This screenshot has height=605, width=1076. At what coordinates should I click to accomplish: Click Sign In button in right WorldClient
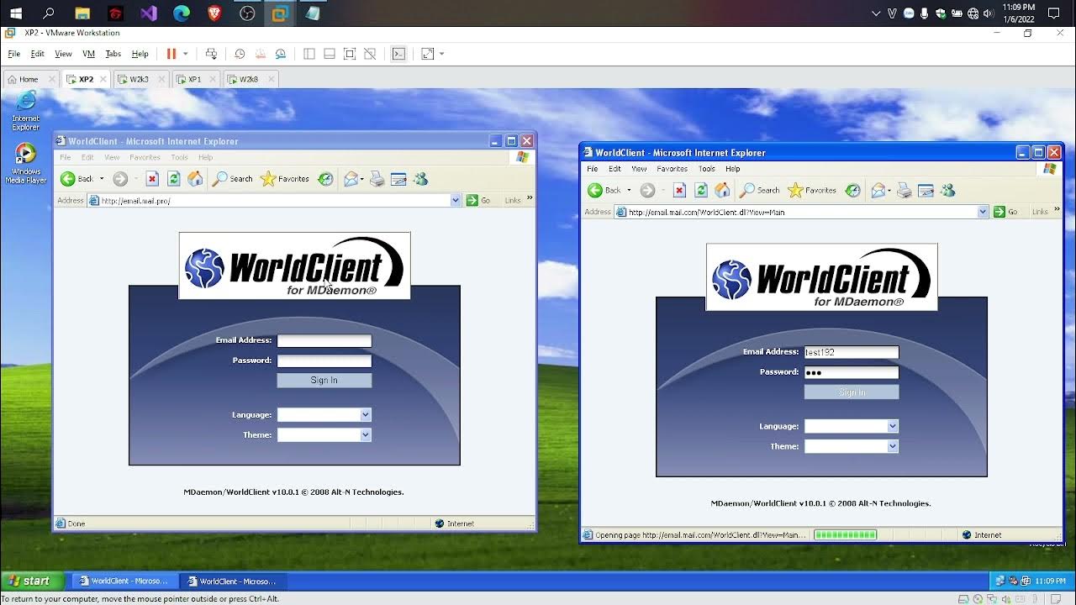tap(852, 392)
